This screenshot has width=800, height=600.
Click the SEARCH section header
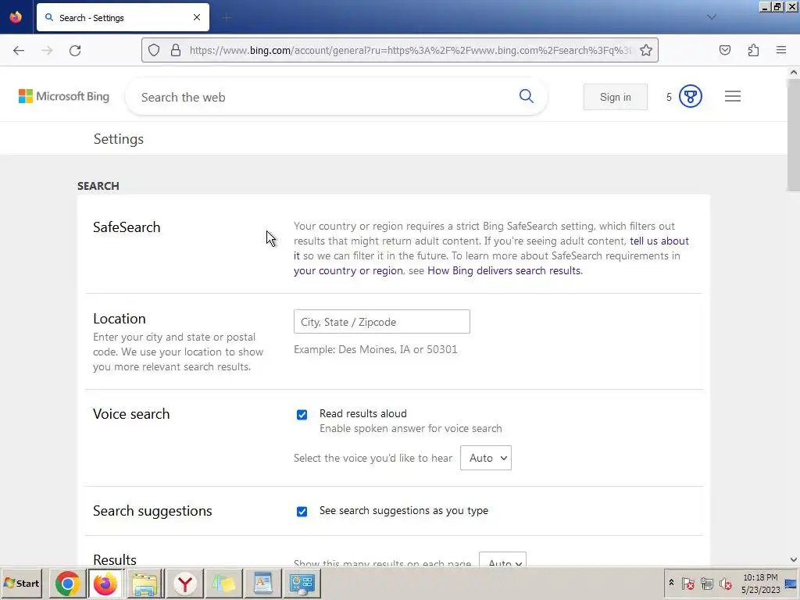(98, 186)
